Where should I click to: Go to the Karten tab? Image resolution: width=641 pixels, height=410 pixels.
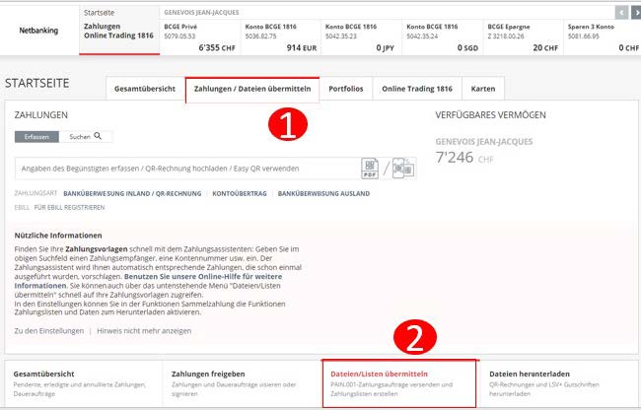click(483, 89)
